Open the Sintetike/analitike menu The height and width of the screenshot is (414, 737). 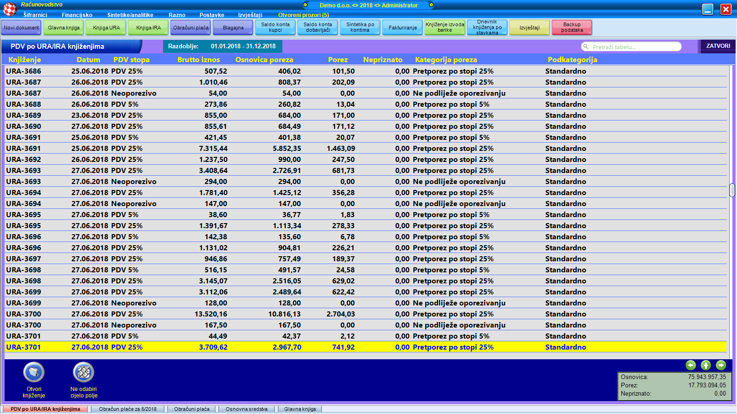(x=130, y=15)
